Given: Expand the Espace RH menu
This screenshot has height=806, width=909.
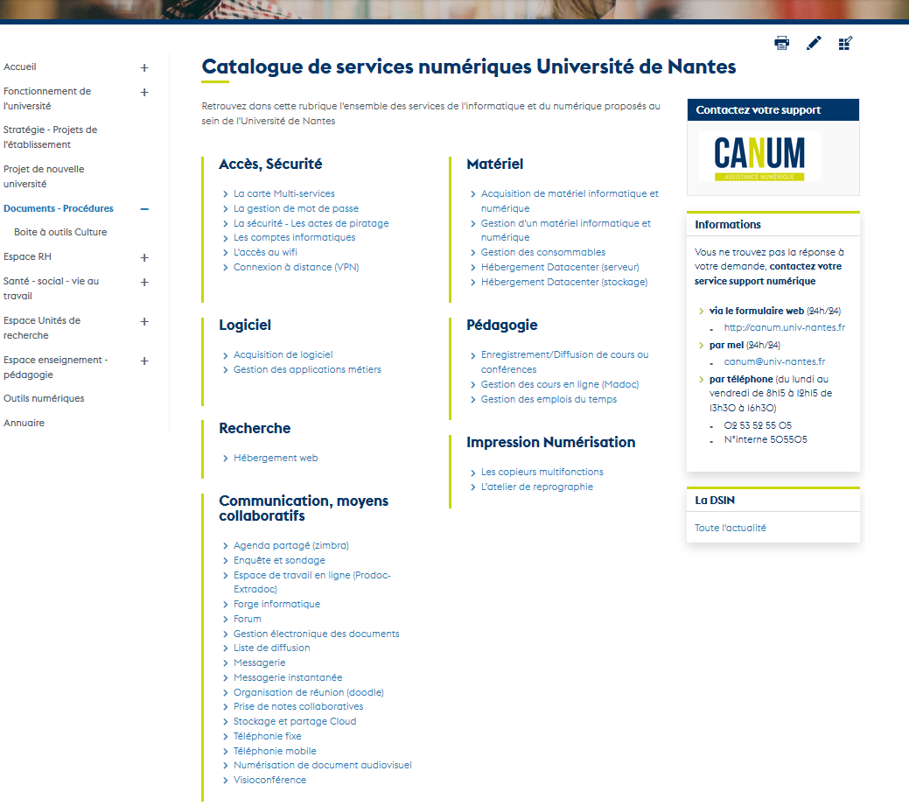Looking at the screenshot, I should (x=143, y=258).
